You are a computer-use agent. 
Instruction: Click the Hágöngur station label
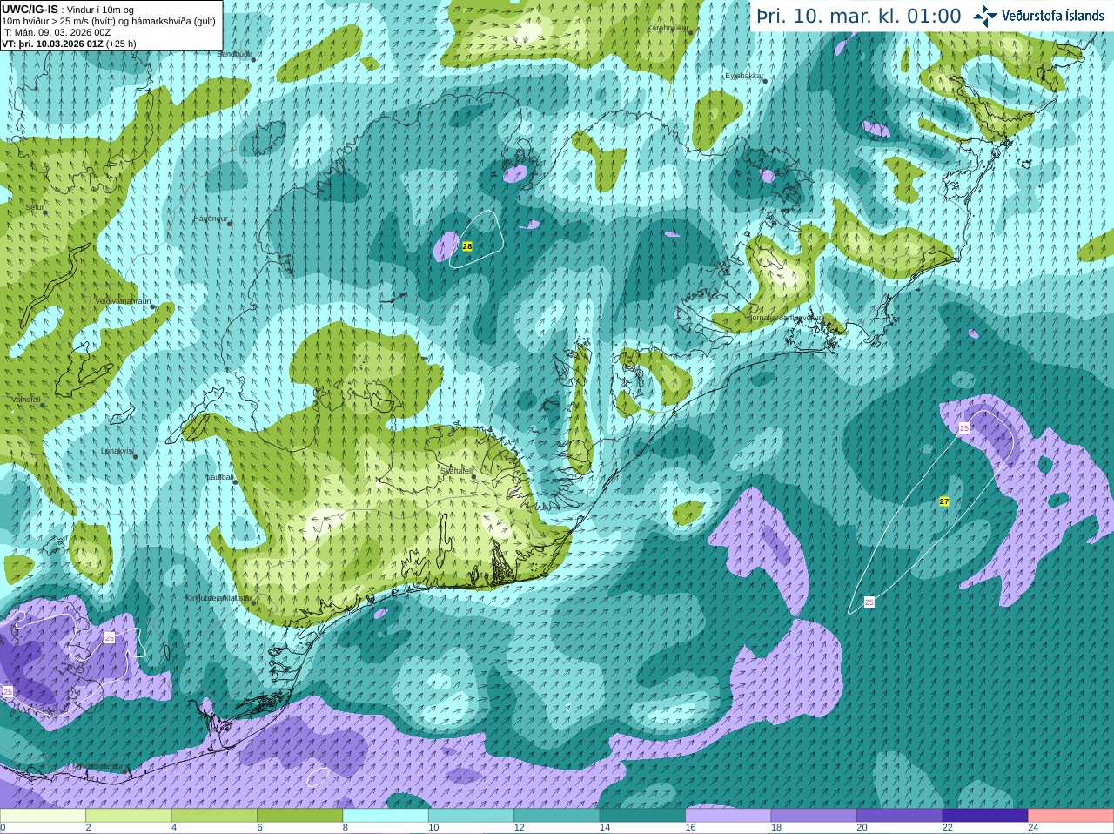(x=210, y=219)
